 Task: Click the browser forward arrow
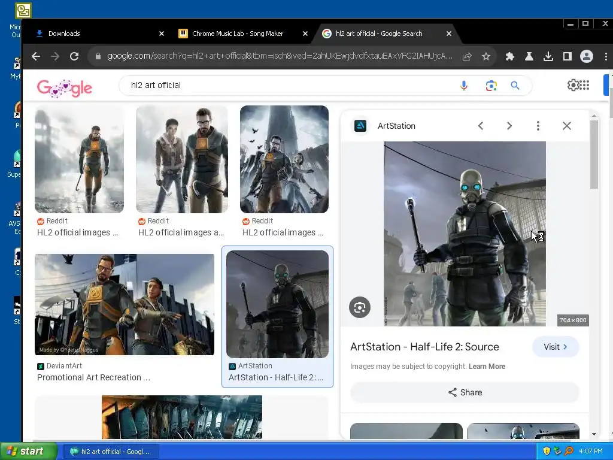(x=55, y=56)
